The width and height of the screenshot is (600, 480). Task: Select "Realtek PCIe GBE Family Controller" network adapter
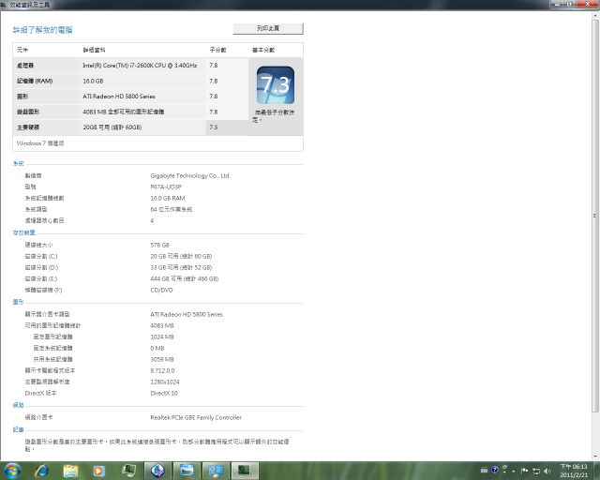196,417
